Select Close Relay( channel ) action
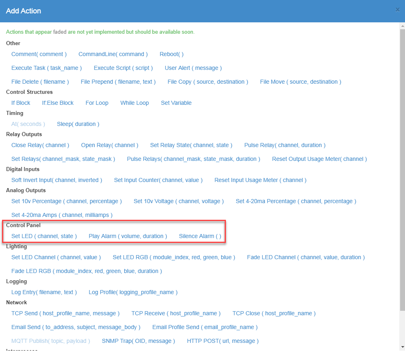 click(40, 145)
